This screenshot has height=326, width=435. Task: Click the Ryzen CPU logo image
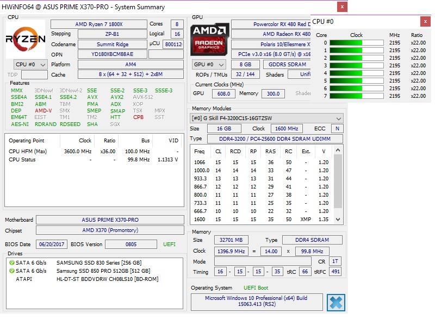26,39
